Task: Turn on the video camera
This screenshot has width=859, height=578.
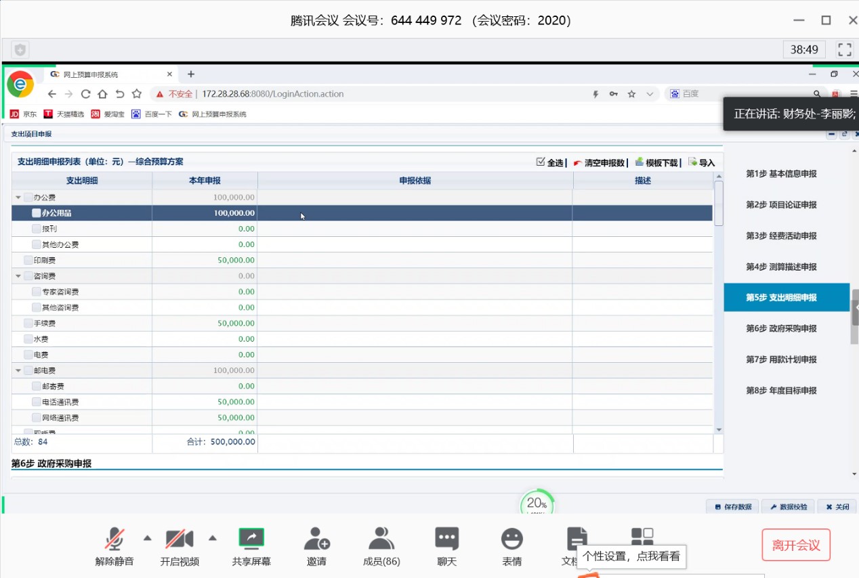Action: [180, 539]
